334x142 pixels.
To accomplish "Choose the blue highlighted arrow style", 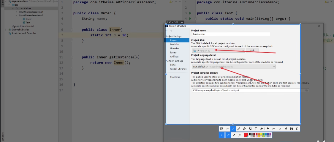I will [x=228, y=135].
